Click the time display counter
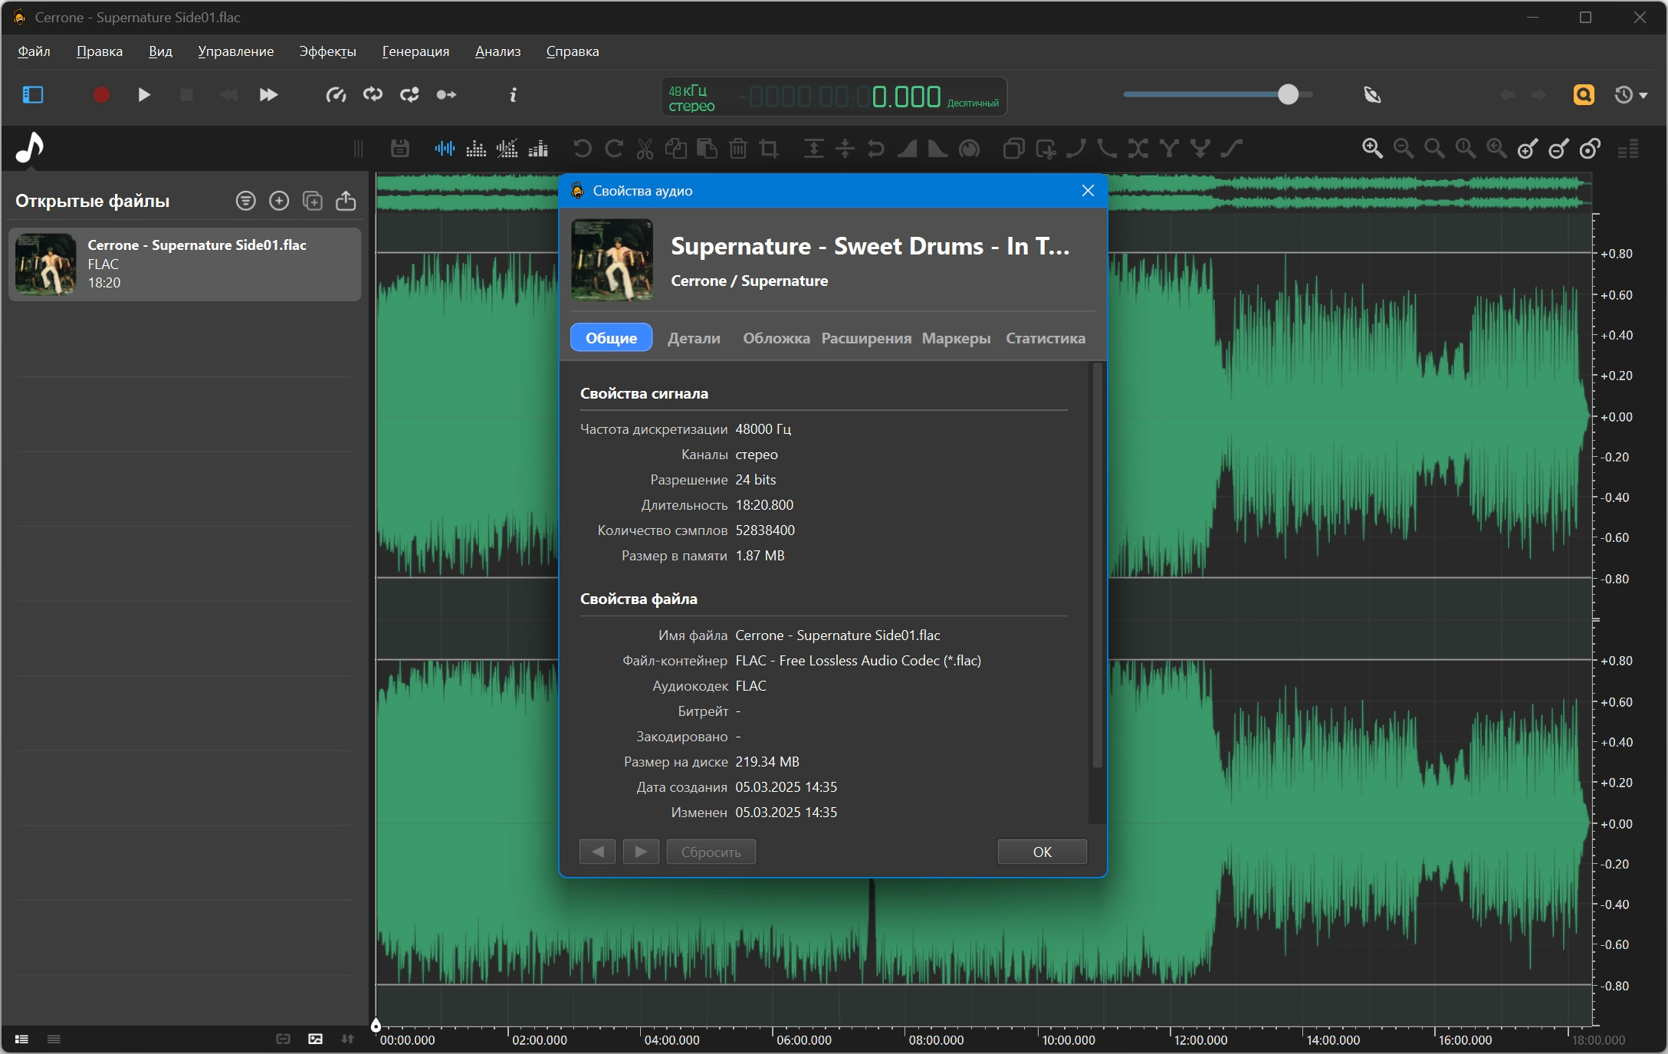Image resolution: width=1668 pixels, height=1054 pixels. pyautogui.click(x=834, y=97)
